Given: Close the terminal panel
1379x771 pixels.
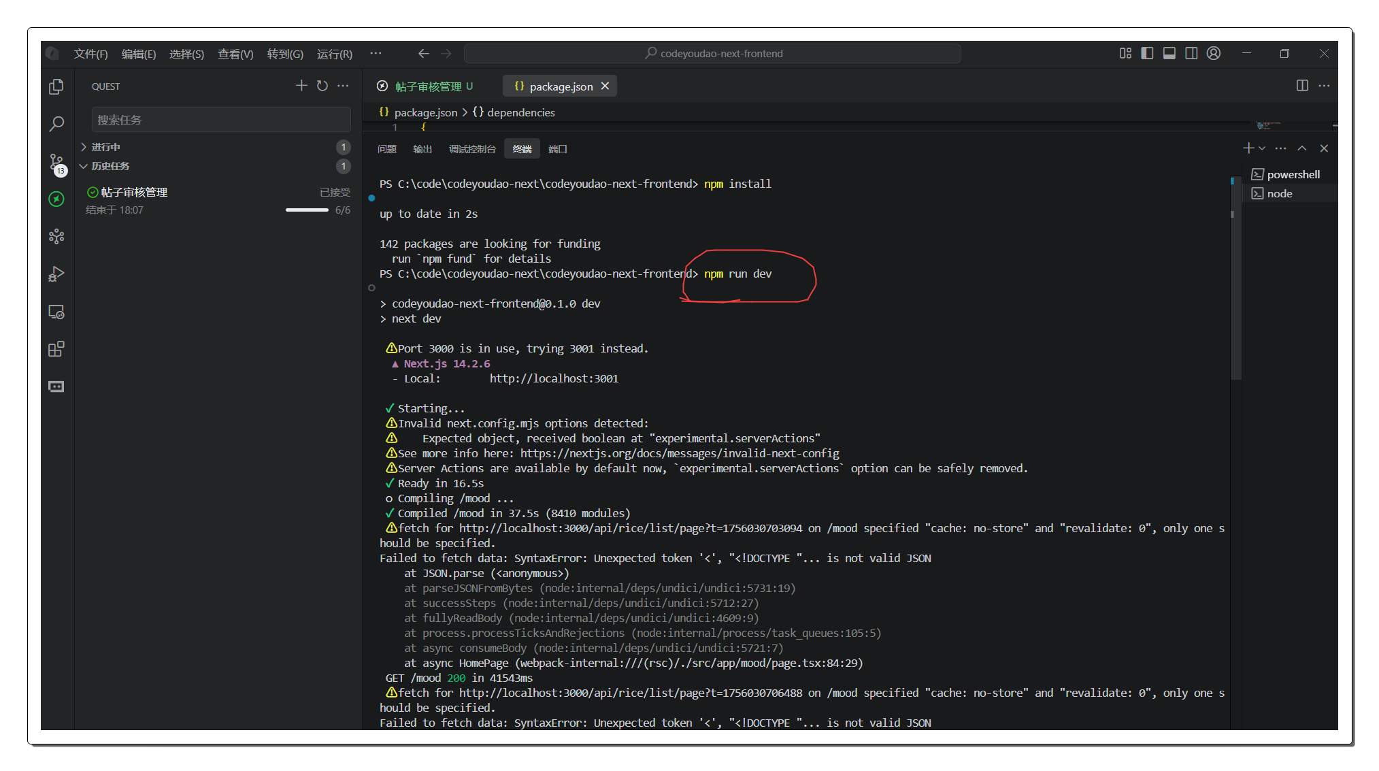Looking at the screenshot, I should 1324,148.
